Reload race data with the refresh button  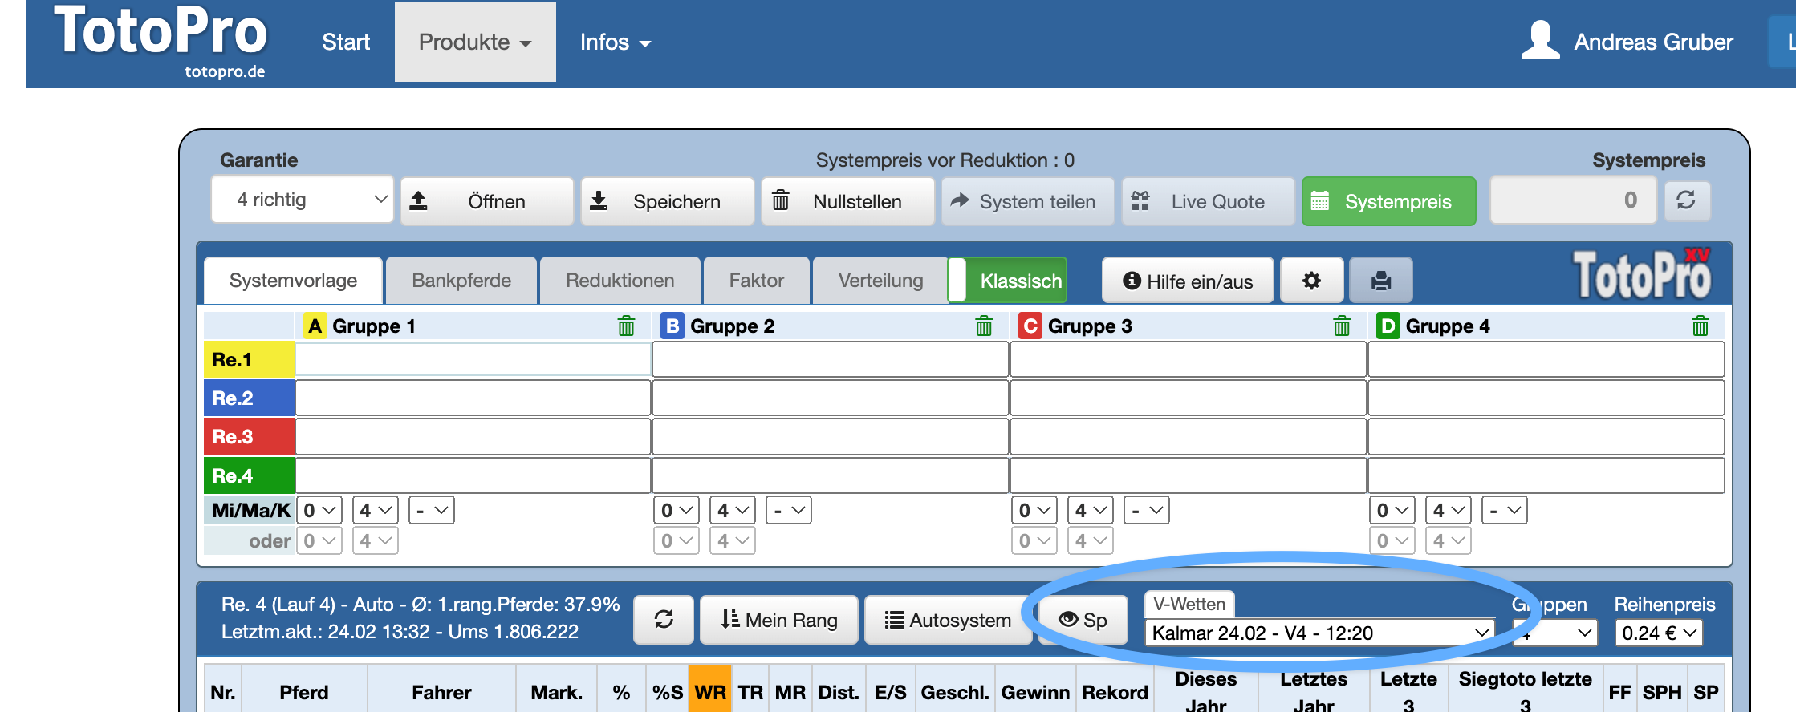coord(664,620)
